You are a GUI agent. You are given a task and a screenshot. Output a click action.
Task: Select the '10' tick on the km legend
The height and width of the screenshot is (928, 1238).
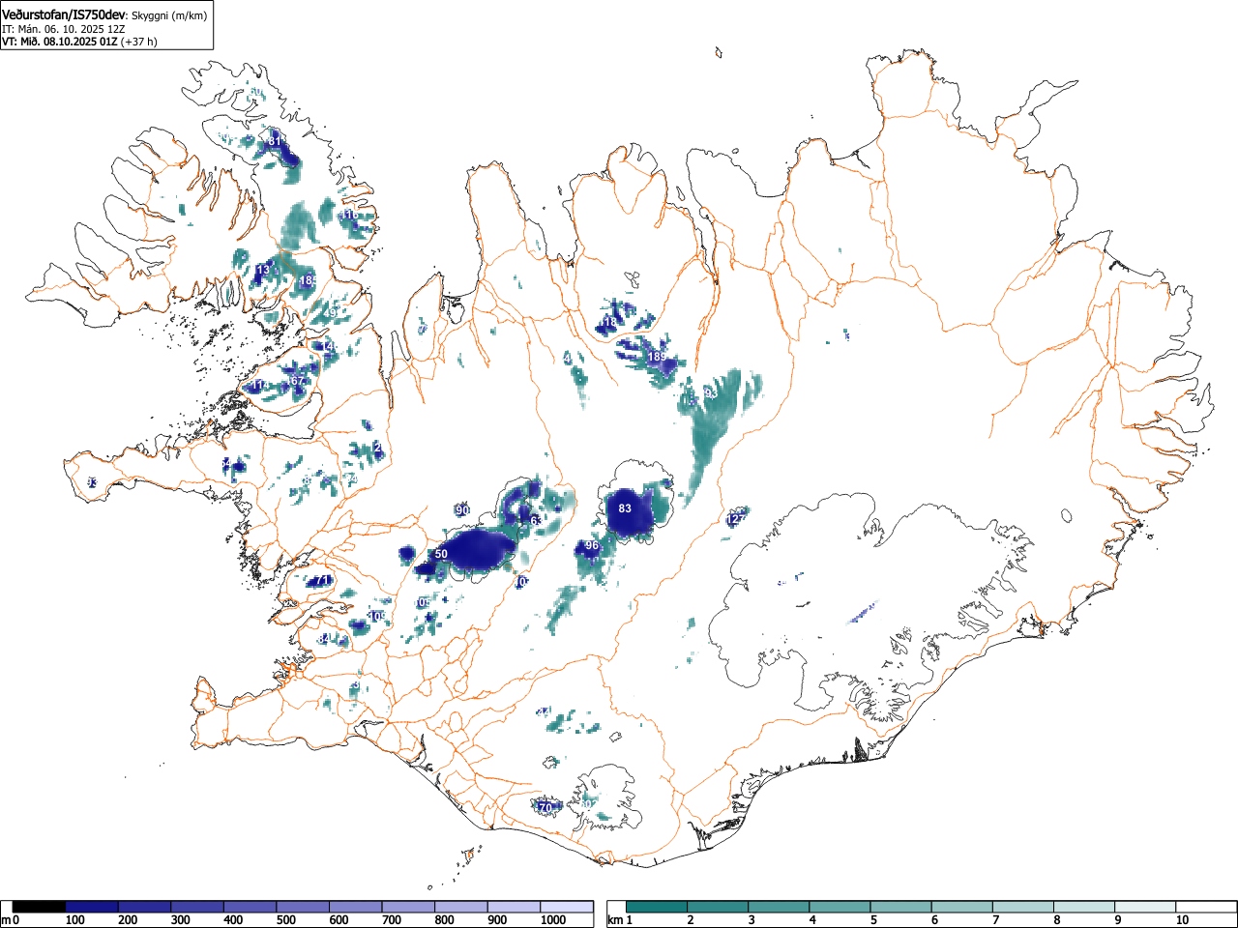(x=1182, y=920)
